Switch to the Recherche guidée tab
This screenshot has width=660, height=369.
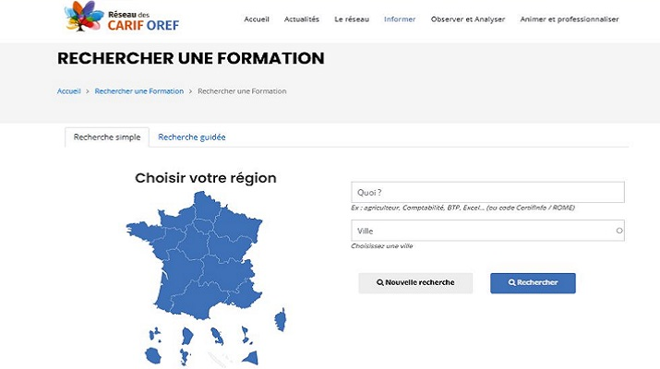pyautogui.click(x=192, y=137)
